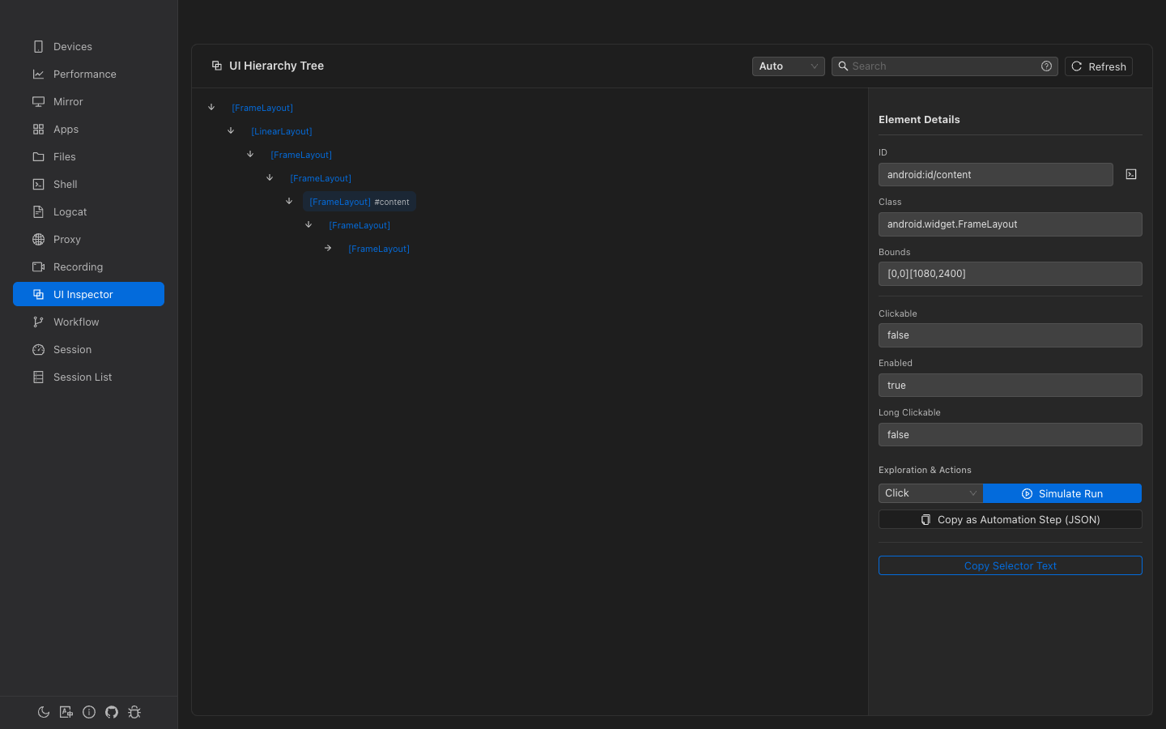1166x729 pixels.
Task: Open the GitHub repository link
Action: (112, 712)
